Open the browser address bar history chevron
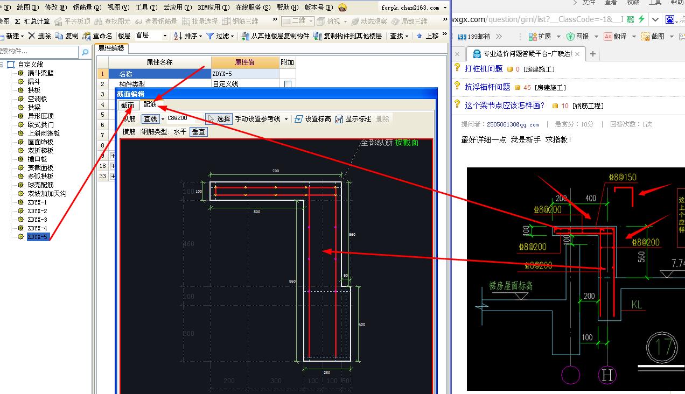 pyautogui.click(x=655, y=19)
